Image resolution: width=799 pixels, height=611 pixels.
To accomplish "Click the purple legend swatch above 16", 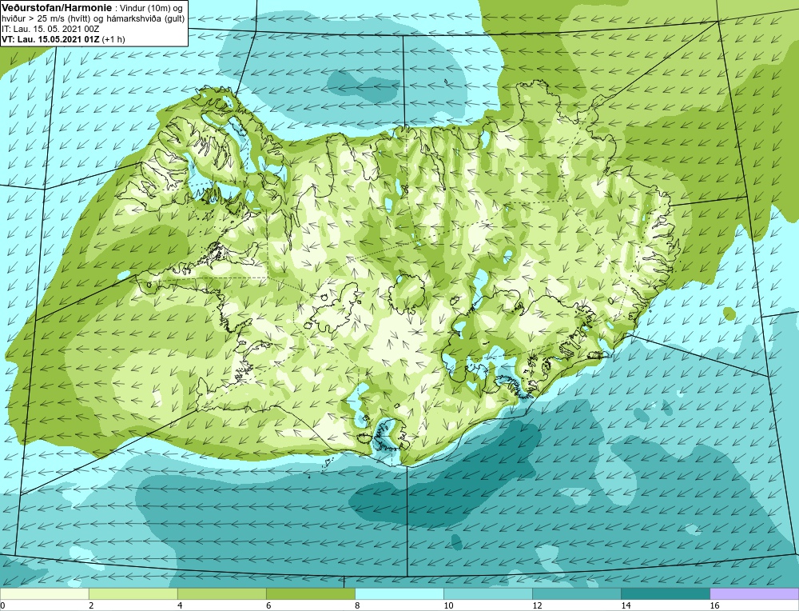I will point(754,593).
